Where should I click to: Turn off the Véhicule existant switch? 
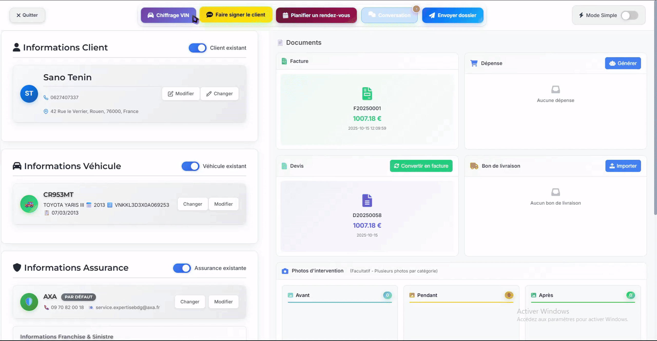[x=190, y=166]
